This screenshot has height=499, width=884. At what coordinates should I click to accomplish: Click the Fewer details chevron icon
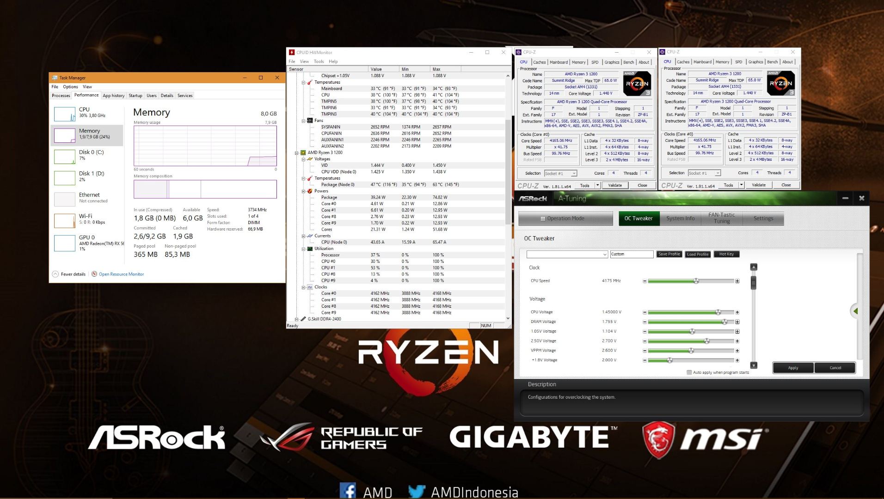(x=55, y=274)
